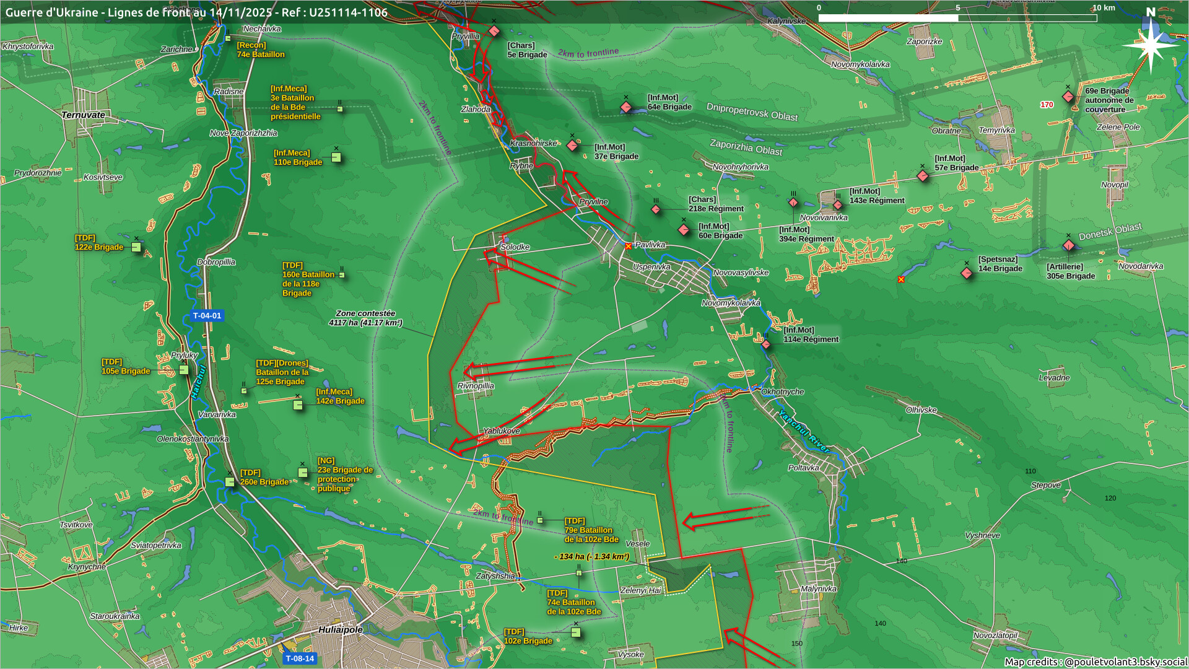
Task: Click the 60e Brigade Inf.Mot diamond icon
Action: (x=684, y=230)
